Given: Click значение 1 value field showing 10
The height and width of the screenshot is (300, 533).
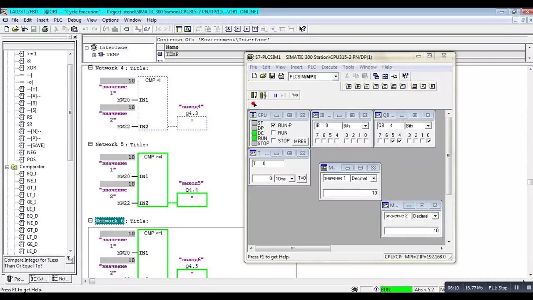Looking at the screenshot, I should (x=351, y=193).
